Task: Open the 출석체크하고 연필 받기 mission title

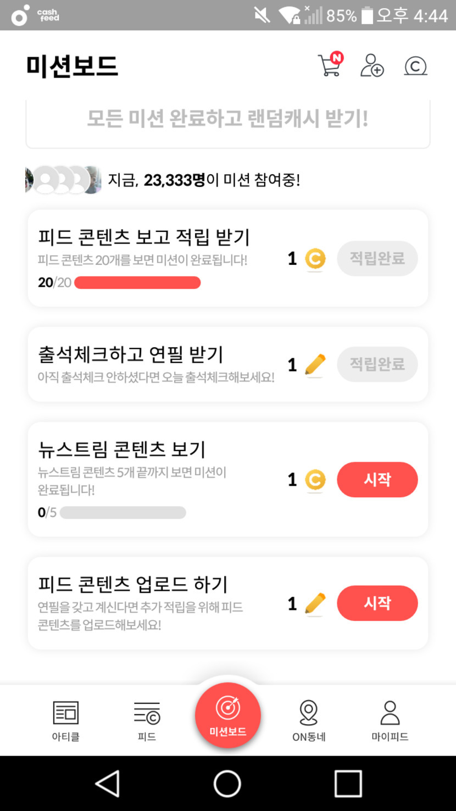Action: (x=131, y=354)
